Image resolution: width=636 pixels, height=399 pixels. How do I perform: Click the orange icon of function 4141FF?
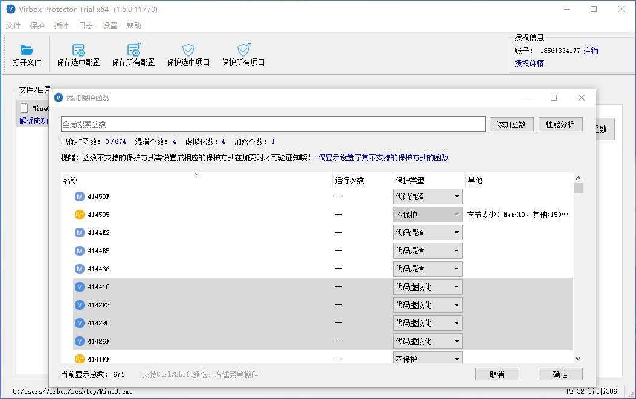coord(80,359)
